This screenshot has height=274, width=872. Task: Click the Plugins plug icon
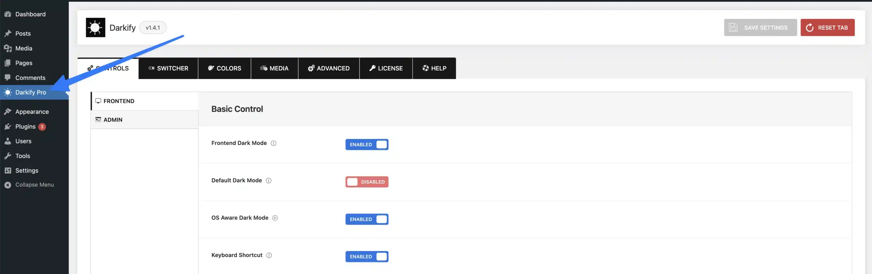click(7, 127)
